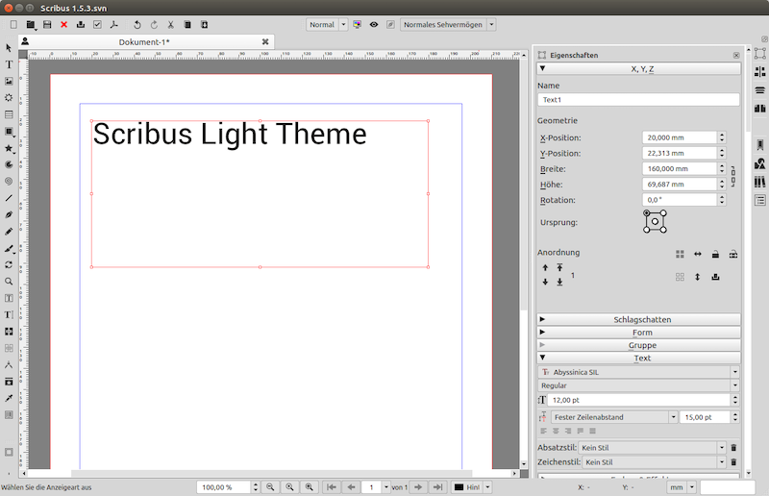This screenshot has height=496, width=769.
Task: Select the Text Frame tool
Action: point(9,64)
